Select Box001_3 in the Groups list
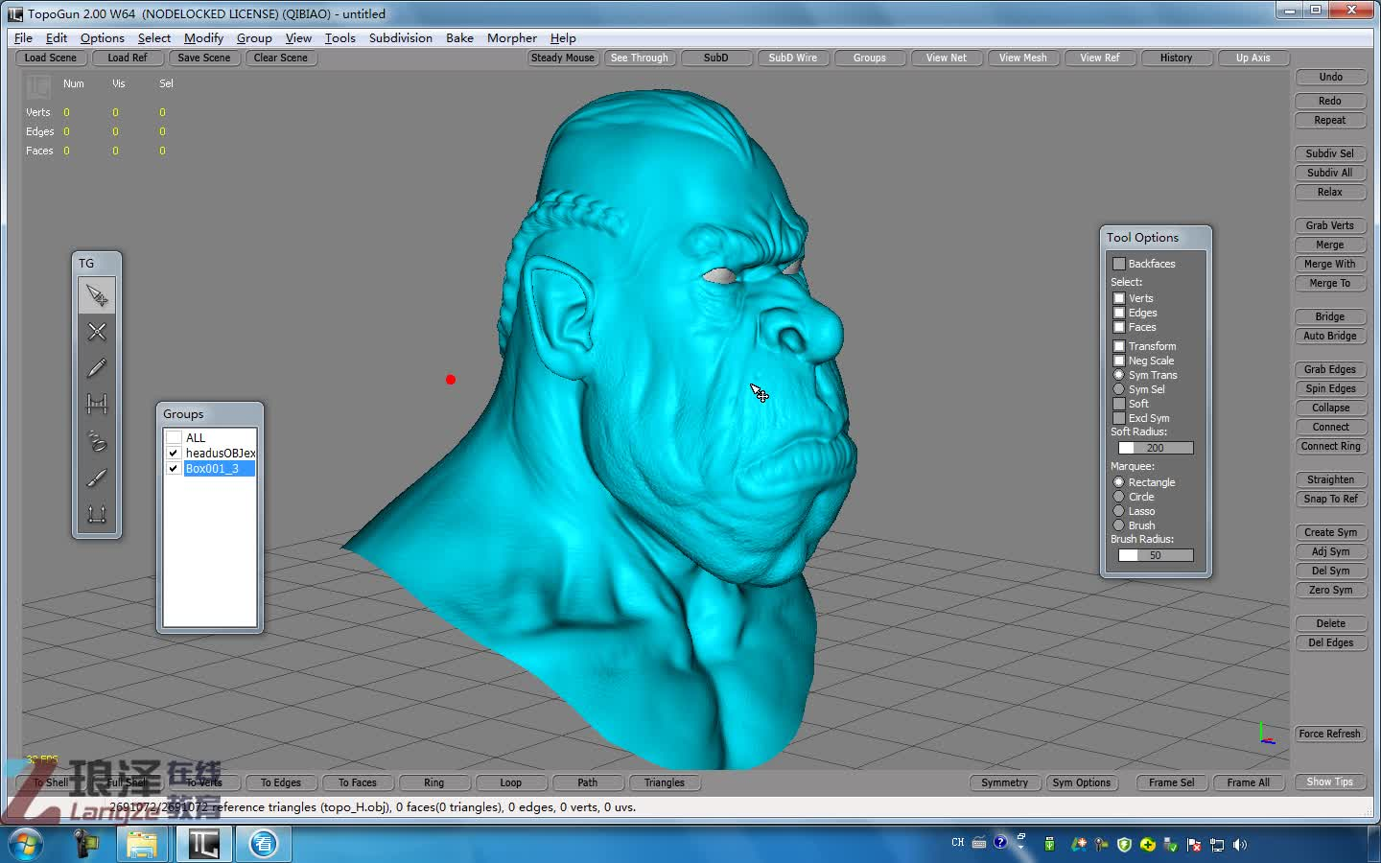1381x863 pixels. point(212,469)
